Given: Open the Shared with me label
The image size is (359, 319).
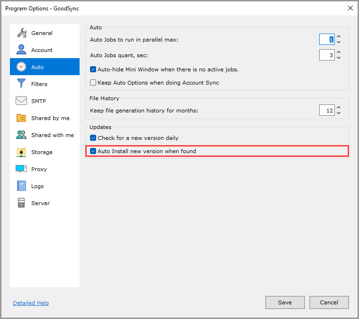Looking at the screenshot, I should tap(53, 135).
